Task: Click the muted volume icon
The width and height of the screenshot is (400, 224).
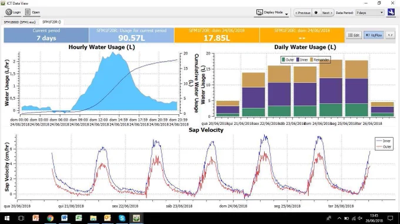Action: [x=360, y=218]
